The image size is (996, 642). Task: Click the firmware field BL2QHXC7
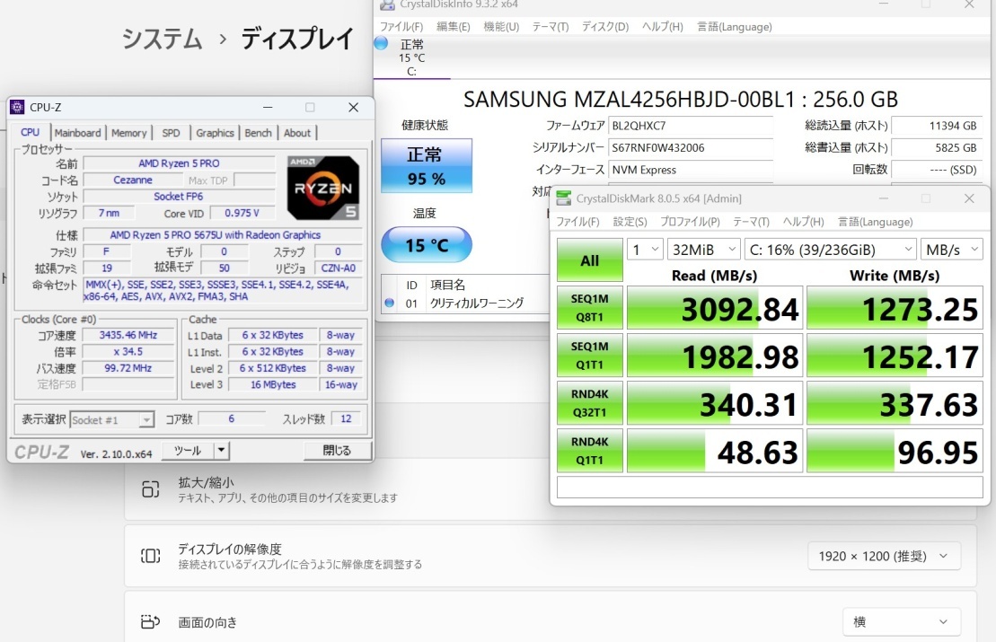(x=691, y=126)
